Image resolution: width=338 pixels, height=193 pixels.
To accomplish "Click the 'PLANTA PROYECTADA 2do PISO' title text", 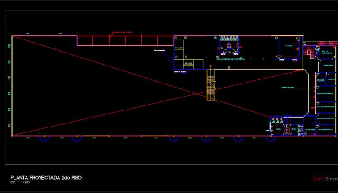I will tap(46, 178).
